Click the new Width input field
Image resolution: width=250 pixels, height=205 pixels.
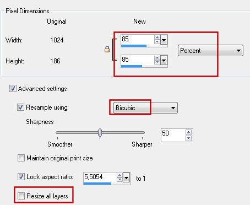138,39
